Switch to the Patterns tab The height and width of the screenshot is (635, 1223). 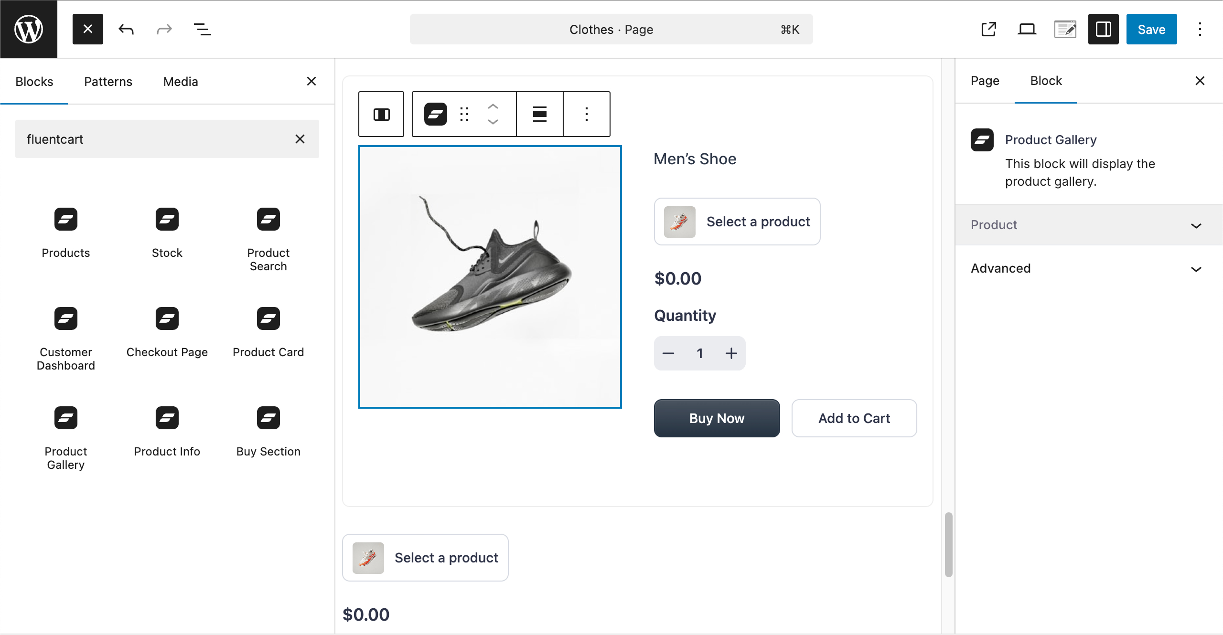[108, 82]
